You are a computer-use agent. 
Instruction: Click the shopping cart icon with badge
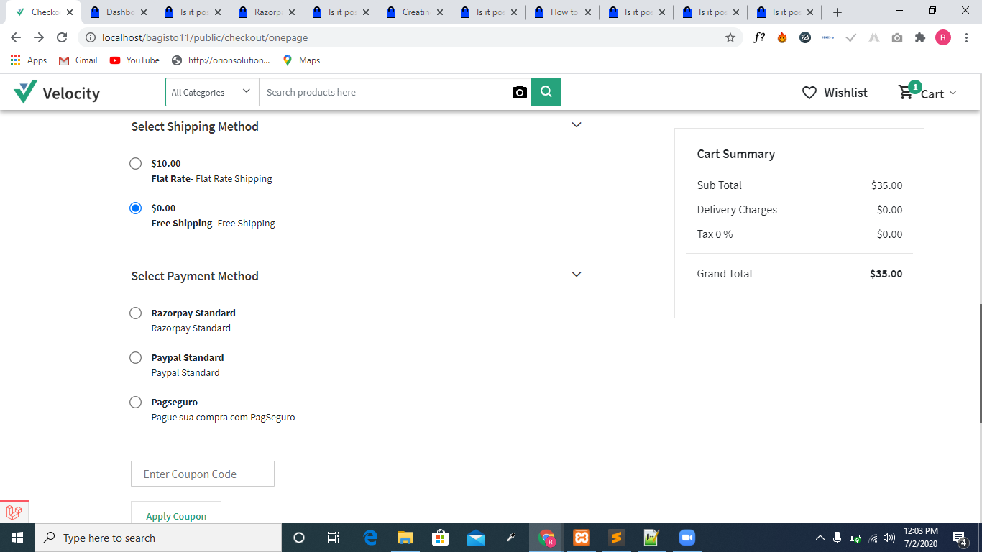(909, 91)
